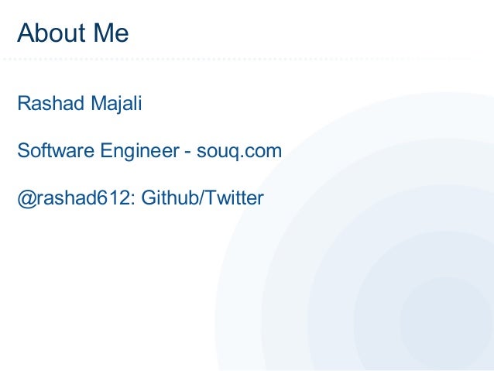This screenshot has height=371, width=494.
Task: Click the hyphen before souq.com
Action: click(188, 153)
